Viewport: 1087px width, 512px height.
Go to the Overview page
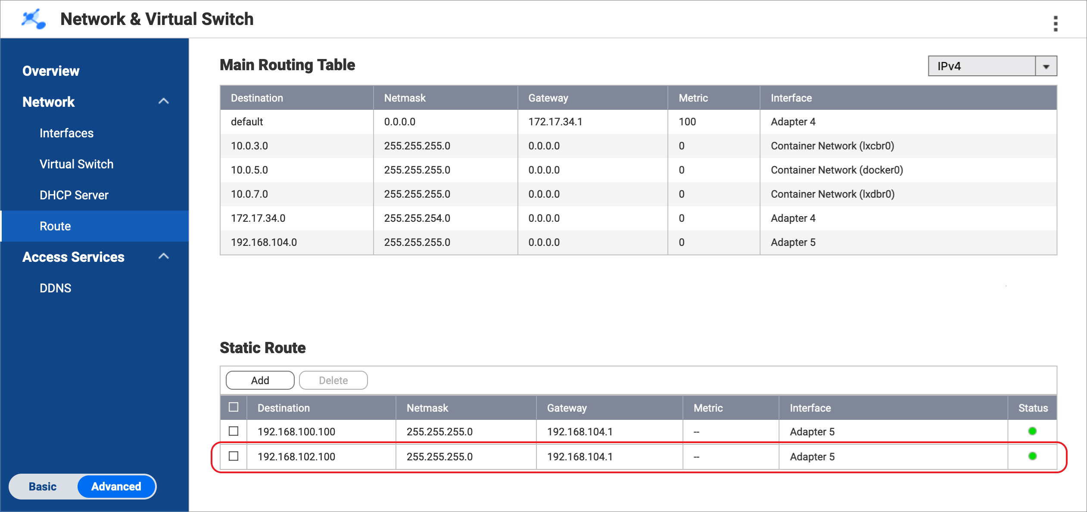(x=51, y=71)
